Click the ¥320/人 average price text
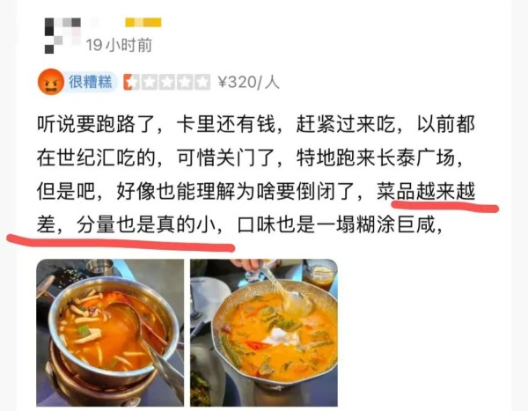Viewport: 528px width, 411px height. [x=248, y=82]
